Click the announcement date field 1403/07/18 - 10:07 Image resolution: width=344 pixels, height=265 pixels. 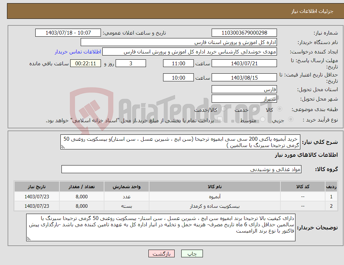[68, 33]
